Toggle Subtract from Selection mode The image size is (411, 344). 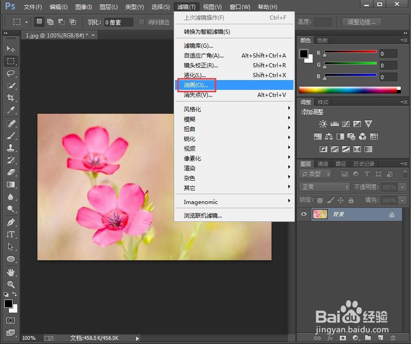62,22
